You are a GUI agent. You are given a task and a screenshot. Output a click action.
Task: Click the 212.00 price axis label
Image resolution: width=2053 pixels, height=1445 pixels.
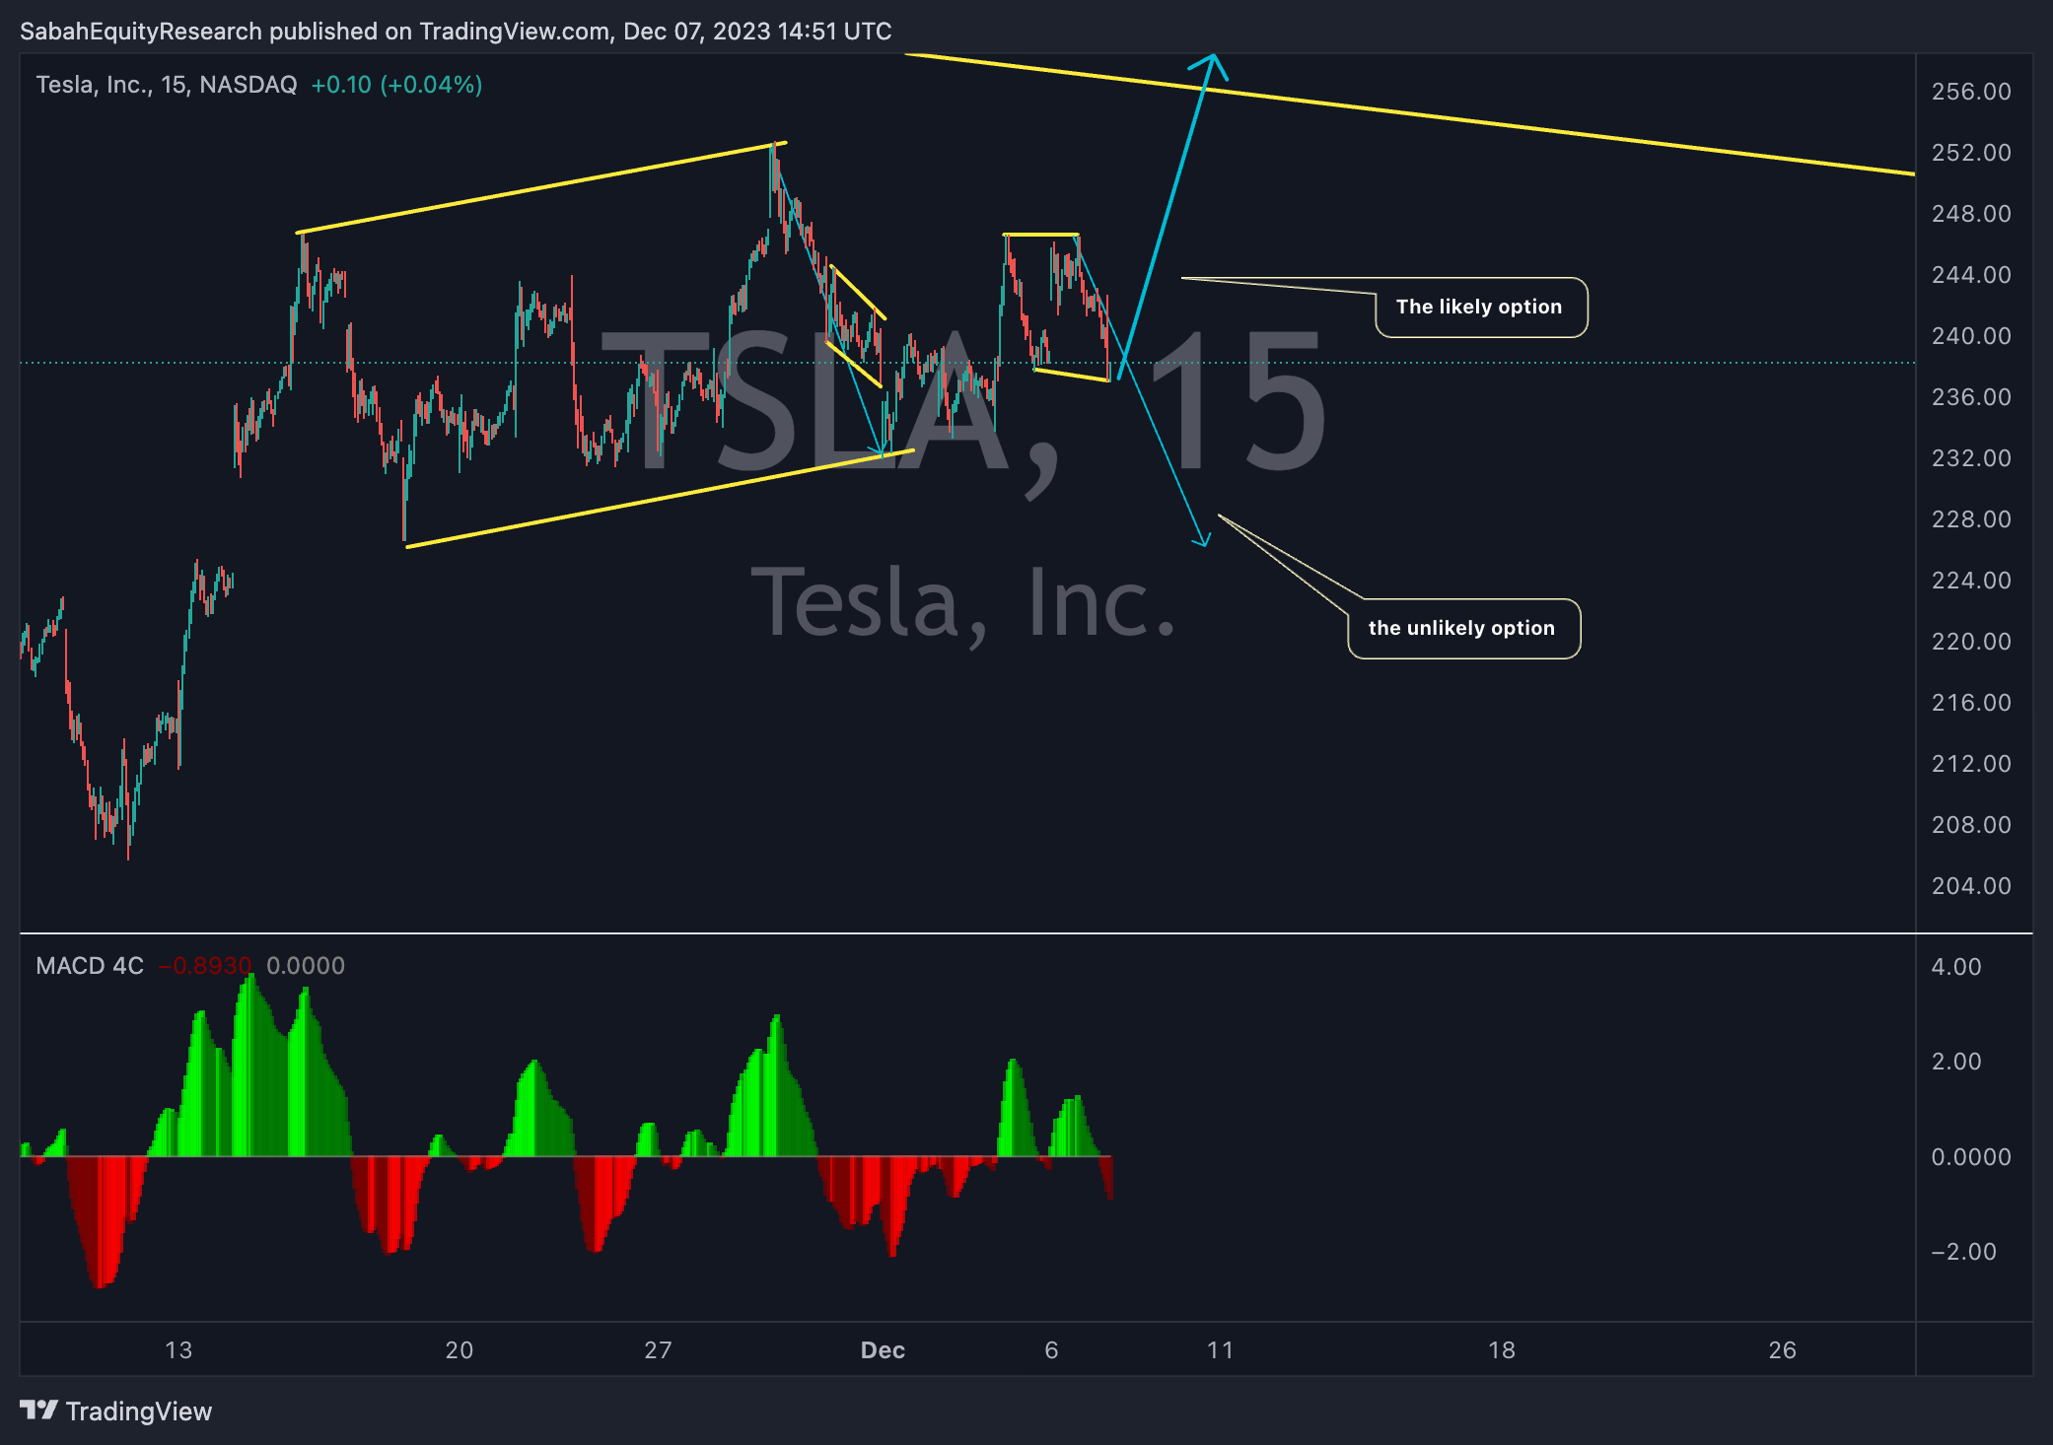click(x=1971, y=764)
